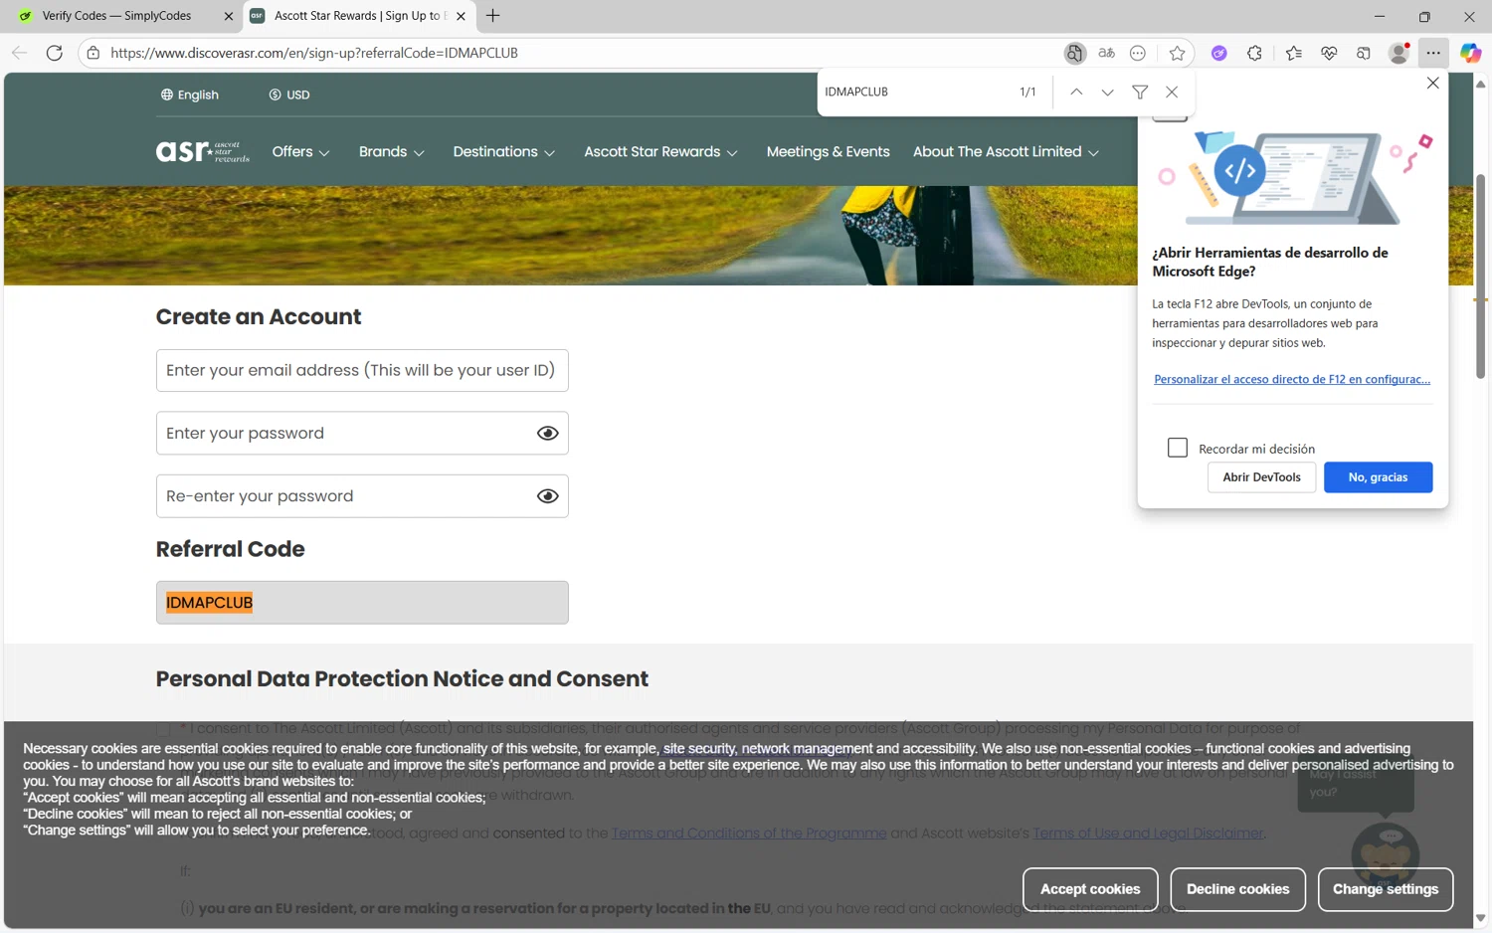The image size is (1492, 933).
Task: Open Terms and Conditions of the Programme link
Action: (749, 833)
